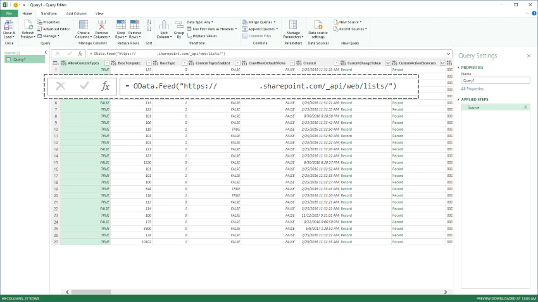Click the smiley feedback icon in the title bar
This screenshot has height=302, width=538.
[15, 5]
